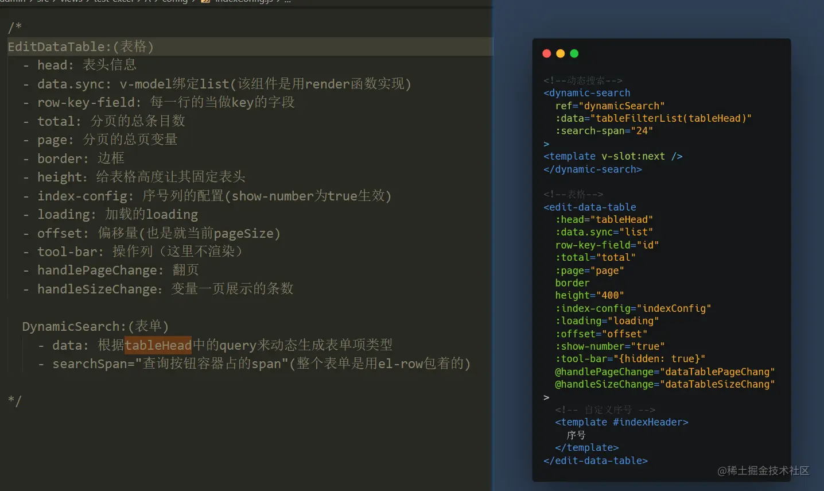
Task: Click the 'DynamicSearch:(表单)' heading line
Action: click(x=96, y=326)
